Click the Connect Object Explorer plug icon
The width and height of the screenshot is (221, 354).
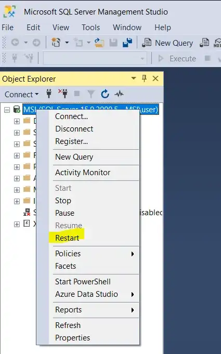click(x=49, y=94)
